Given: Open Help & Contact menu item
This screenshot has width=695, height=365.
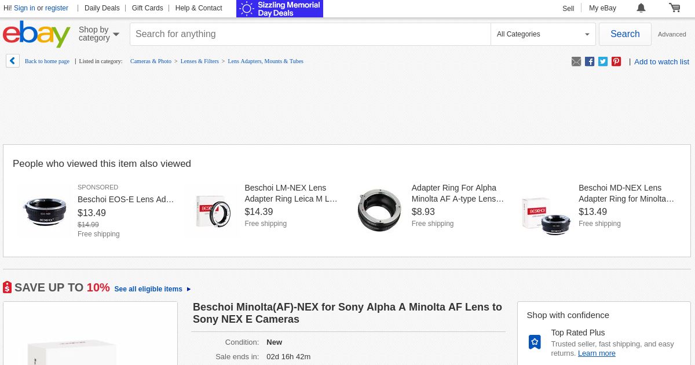Looking at the screenshot, I should click(x=199, y=8).
